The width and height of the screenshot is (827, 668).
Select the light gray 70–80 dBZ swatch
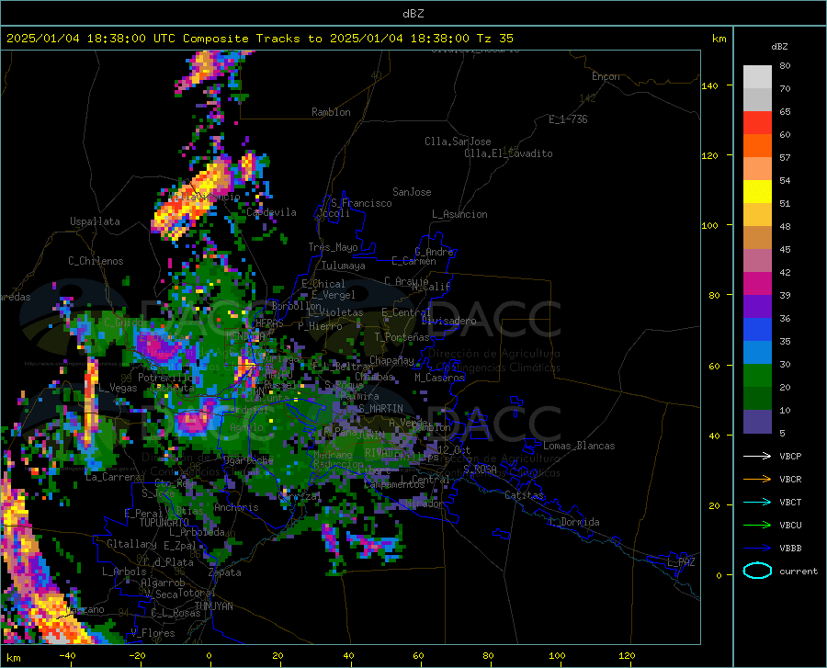pos(757,77)
